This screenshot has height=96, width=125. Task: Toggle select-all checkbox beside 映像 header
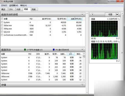pos(2,19)
